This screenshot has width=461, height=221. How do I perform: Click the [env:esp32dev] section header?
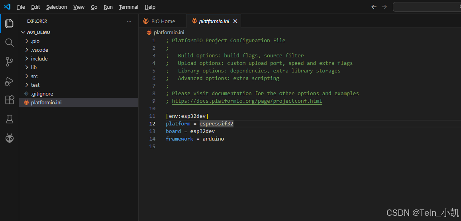pos(187,116)
